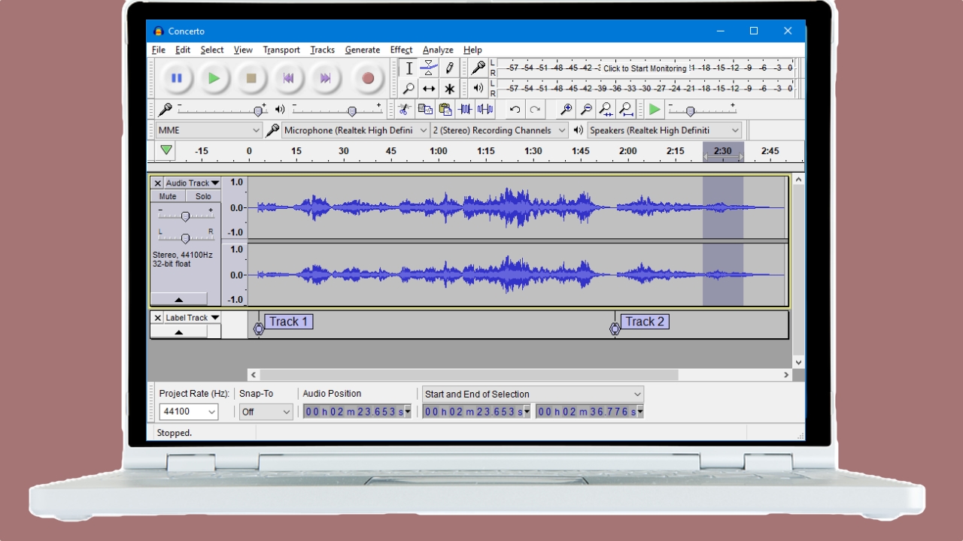Open the Snap-To dropdown
Viewport: 963px width, 541px height.
266,411
